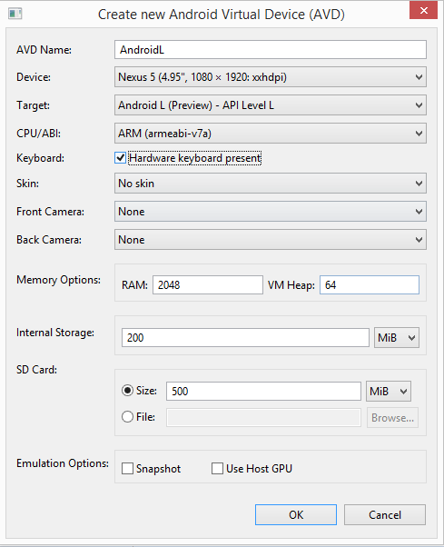Expand the Target dropdown for Android L

coord(270,105)
